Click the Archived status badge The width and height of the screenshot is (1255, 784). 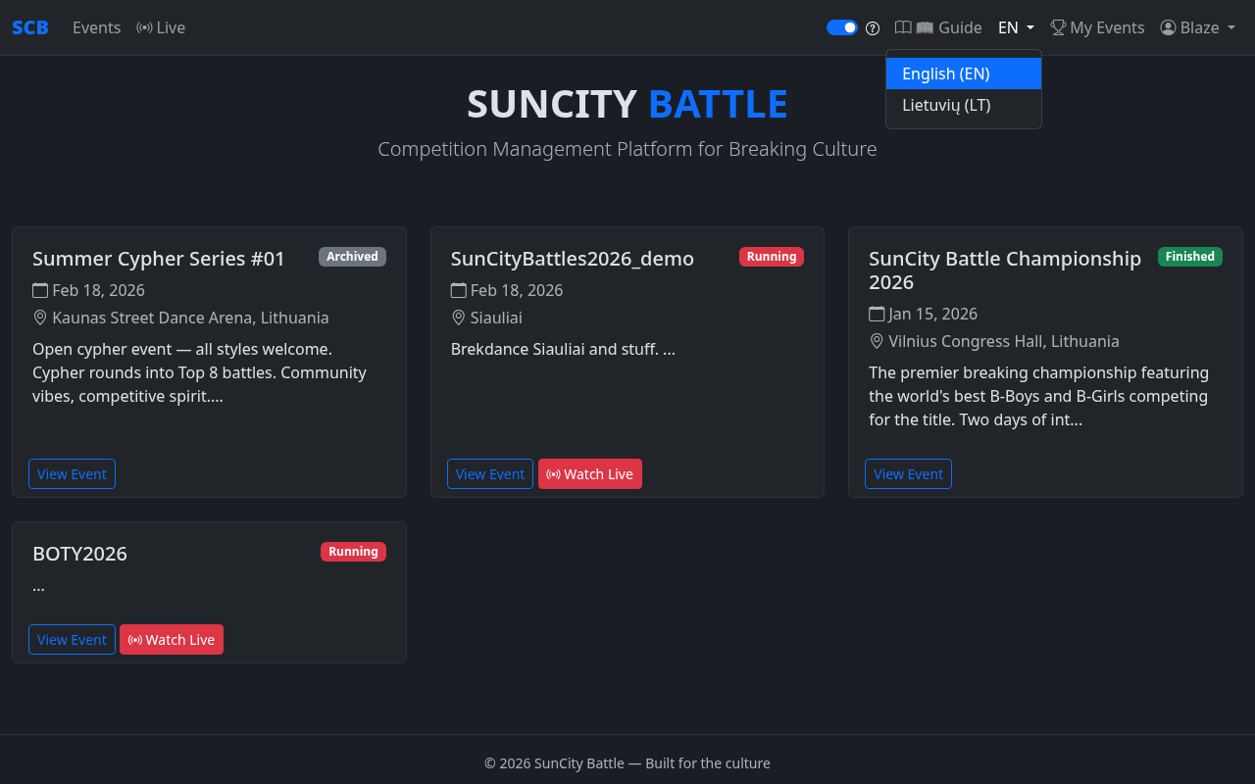[352, 257]
